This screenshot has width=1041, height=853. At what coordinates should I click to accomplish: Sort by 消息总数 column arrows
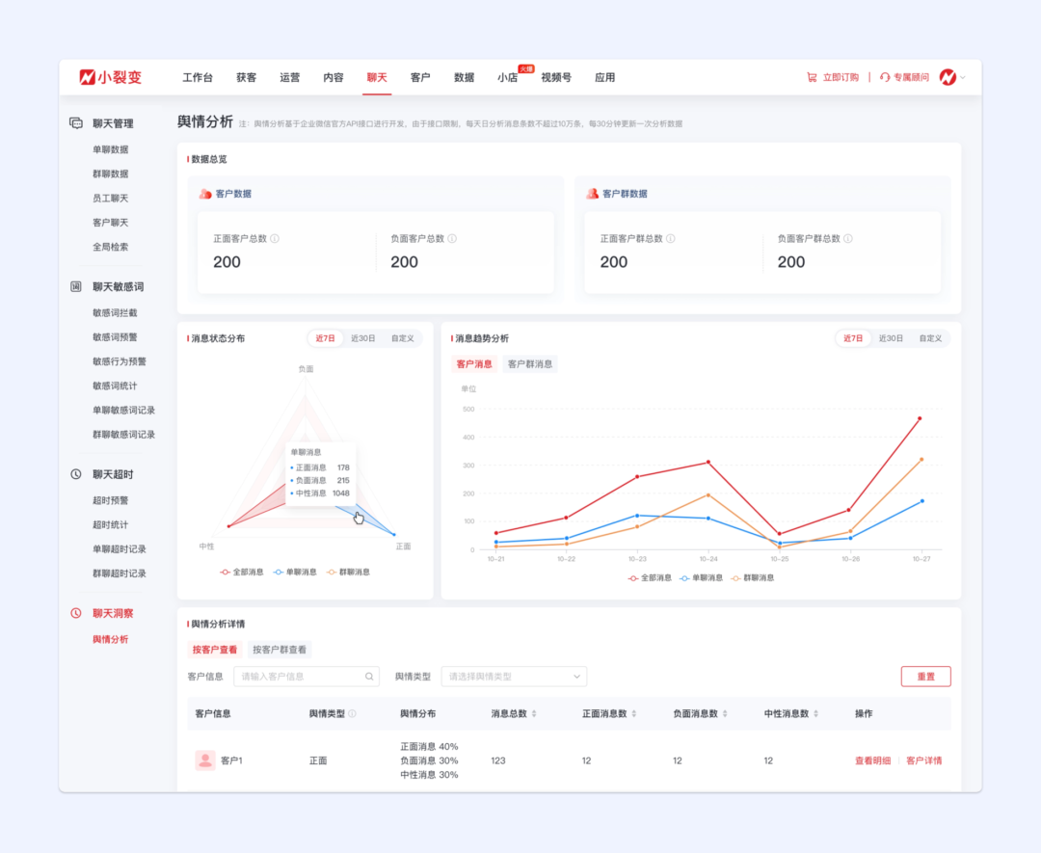534,714
